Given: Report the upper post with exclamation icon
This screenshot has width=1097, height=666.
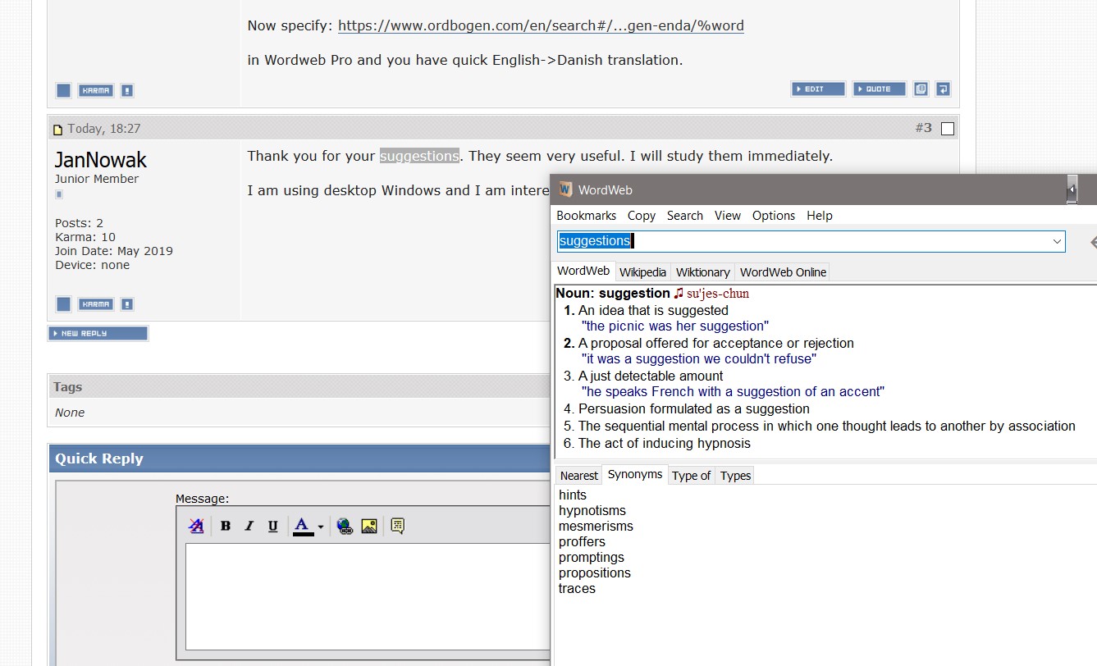Looking at the screenshot, I should pos(127,90).
